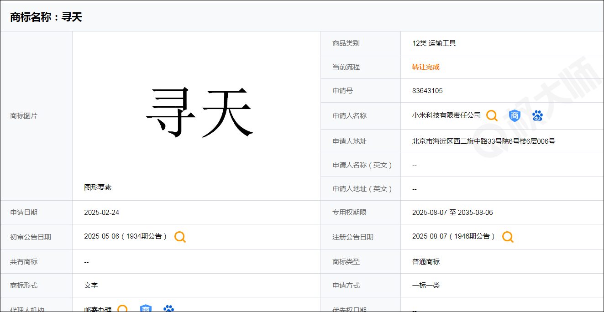
Task: Click the 注册公告日期 field label
Action: 353,237
